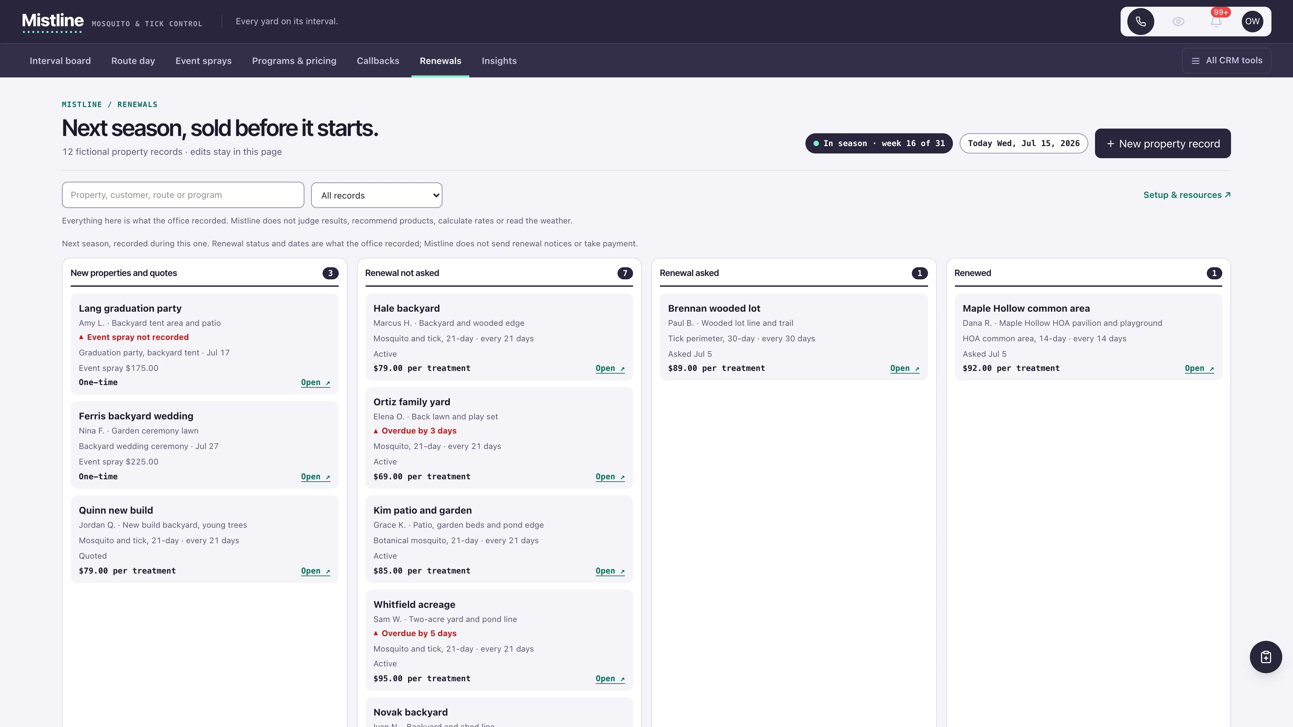Click the floating clipboard button
Screen dimensions: 1293x727
click(1265, 657)
